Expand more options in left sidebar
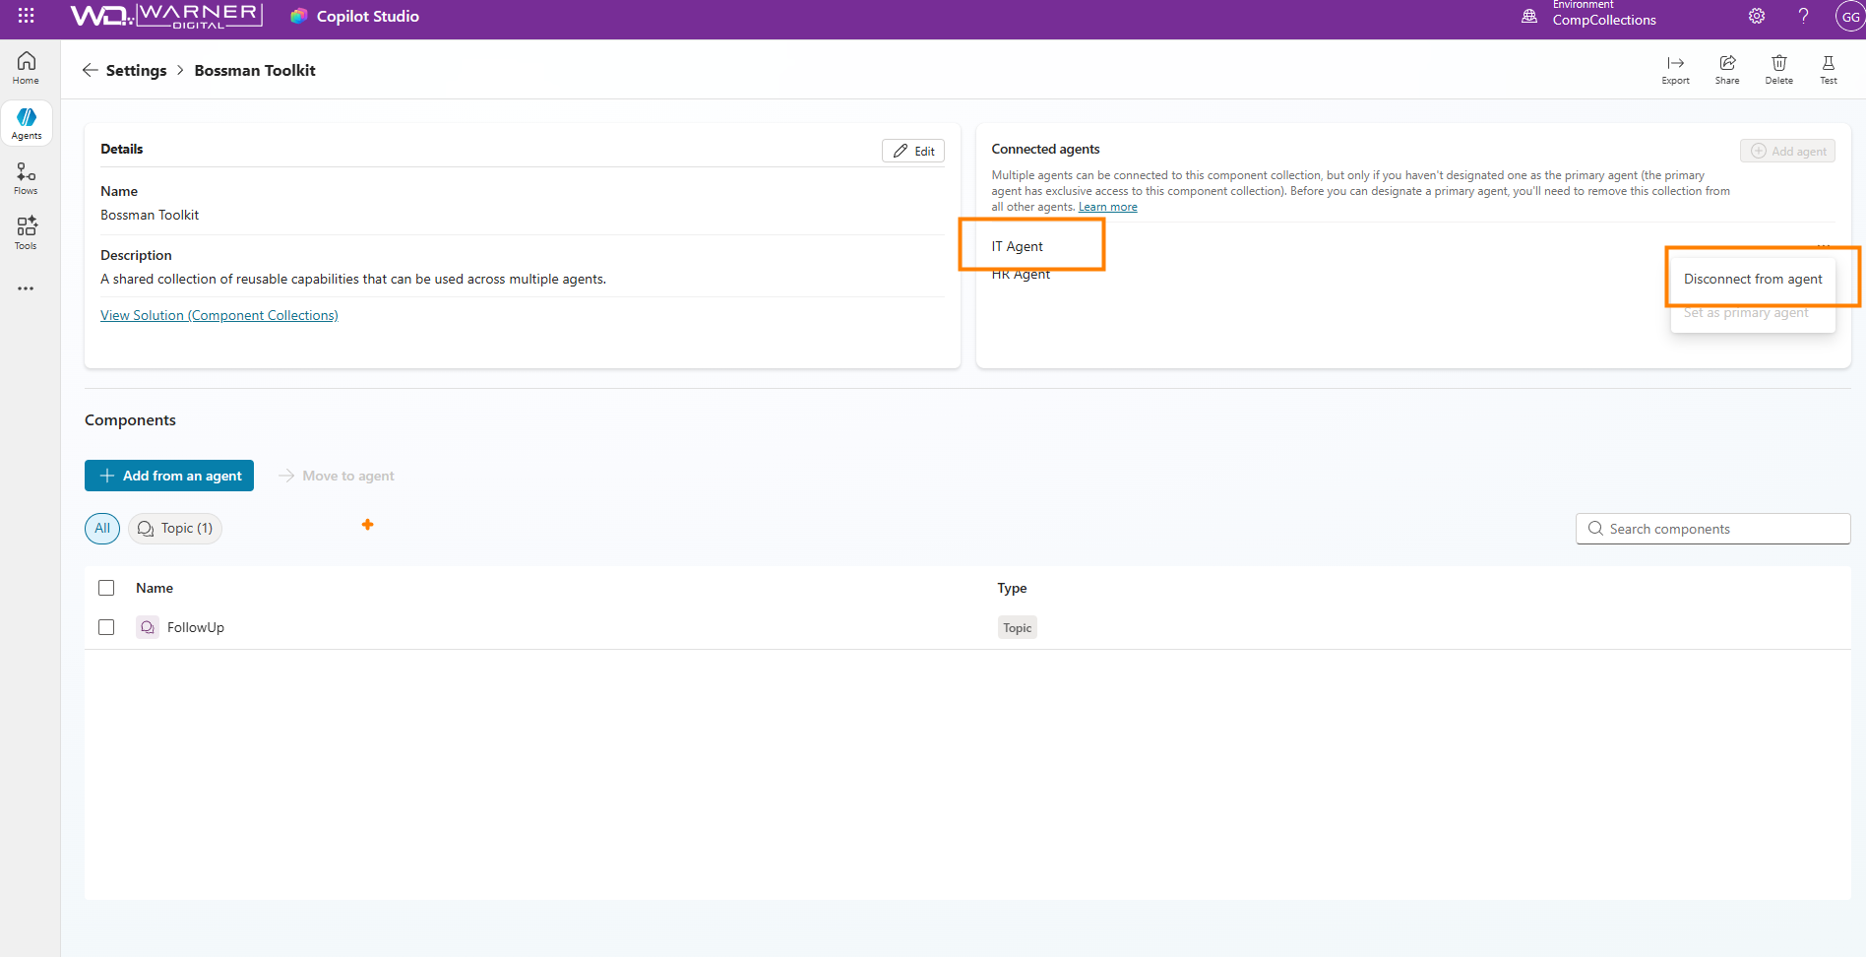The image size is (1866, 957). point(27,288)
